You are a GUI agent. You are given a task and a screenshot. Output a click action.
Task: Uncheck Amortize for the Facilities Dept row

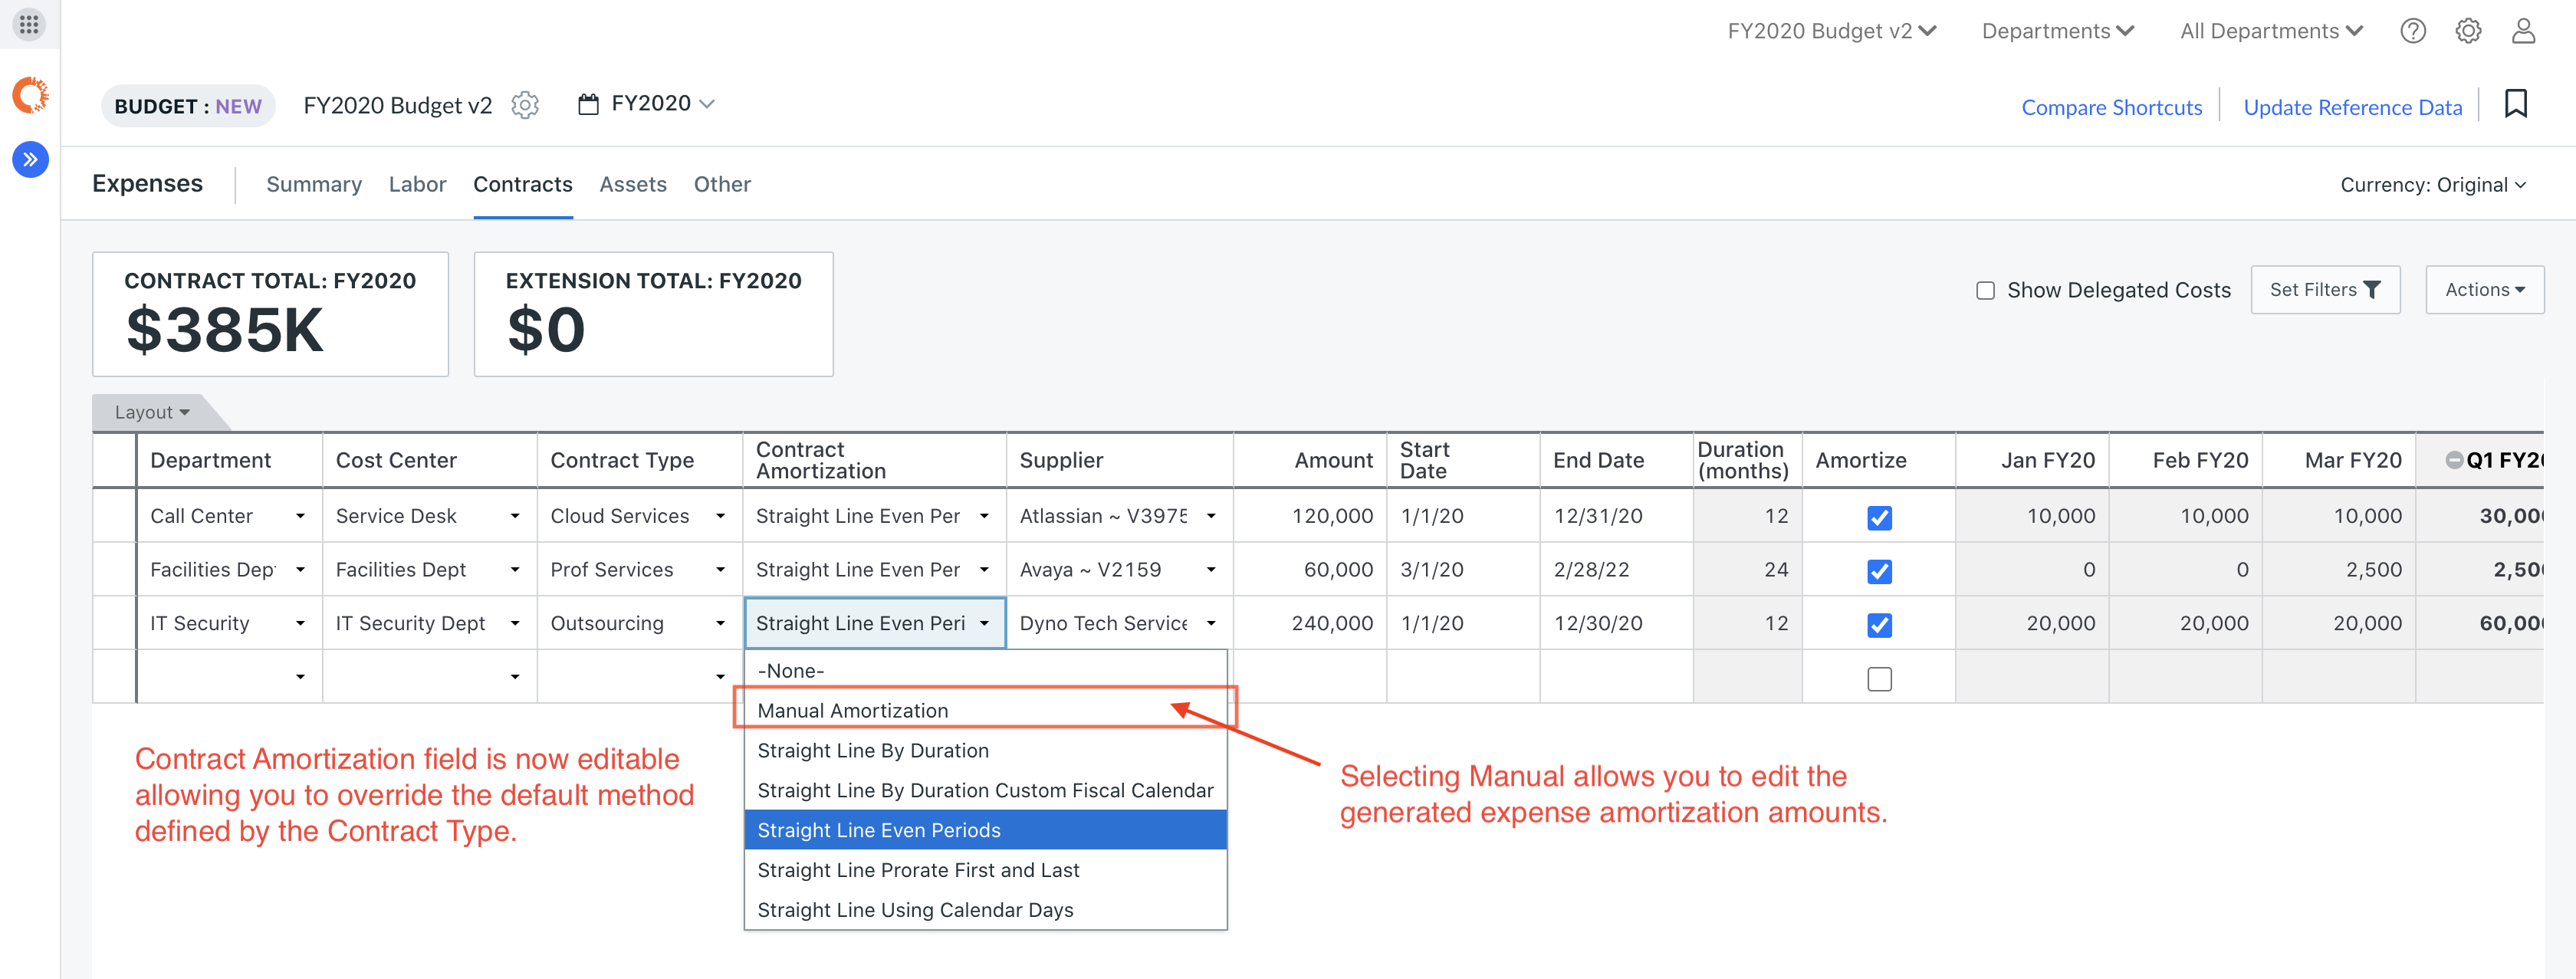tap(1879, 571)
